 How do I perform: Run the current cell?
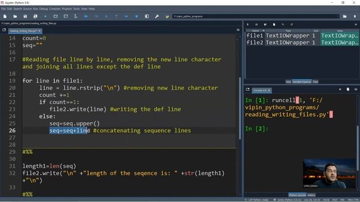(56, 16)
